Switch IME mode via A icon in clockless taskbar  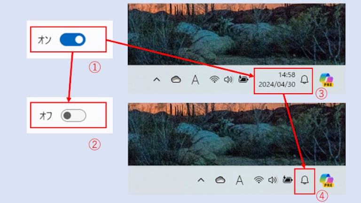coord(239,180)
